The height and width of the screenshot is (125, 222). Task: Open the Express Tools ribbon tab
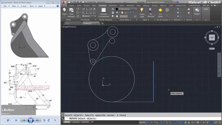click(x=181, y=6)
